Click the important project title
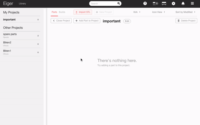 point(112,21)
